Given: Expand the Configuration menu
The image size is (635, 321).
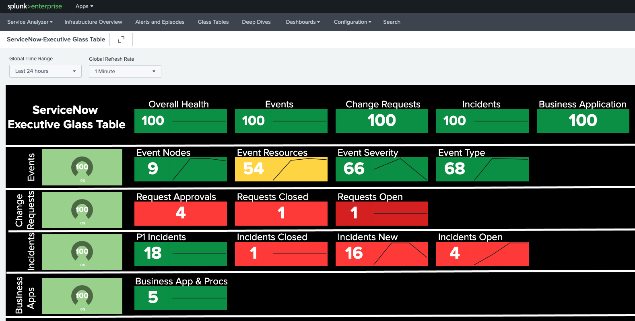Looking at the screenshot, I should coord(353,22).
